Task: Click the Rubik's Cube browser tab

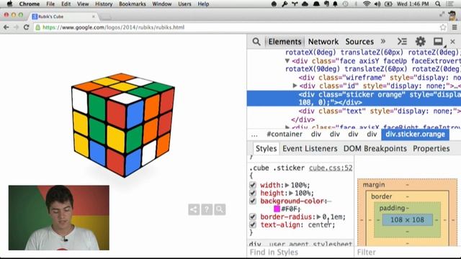Action: coord(63,17)
